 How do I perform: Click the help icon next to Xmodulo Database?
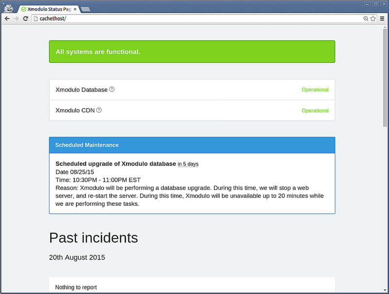pyautogui.click(x=112, y=89)
